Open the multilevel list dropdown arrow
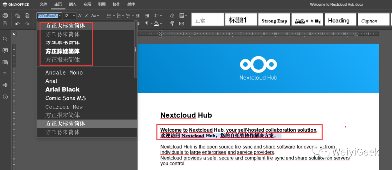The width and height of the screenshot is (392, 170). (133, 16)
